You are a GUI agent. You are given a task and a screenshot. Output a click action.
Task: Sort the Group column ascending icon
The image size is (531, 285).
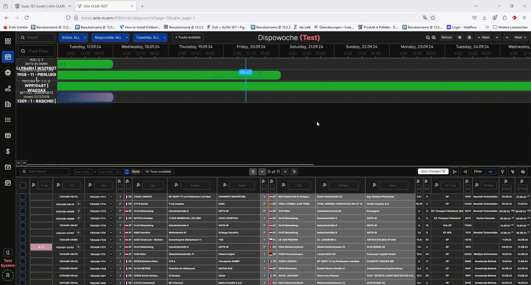point(33,185)
